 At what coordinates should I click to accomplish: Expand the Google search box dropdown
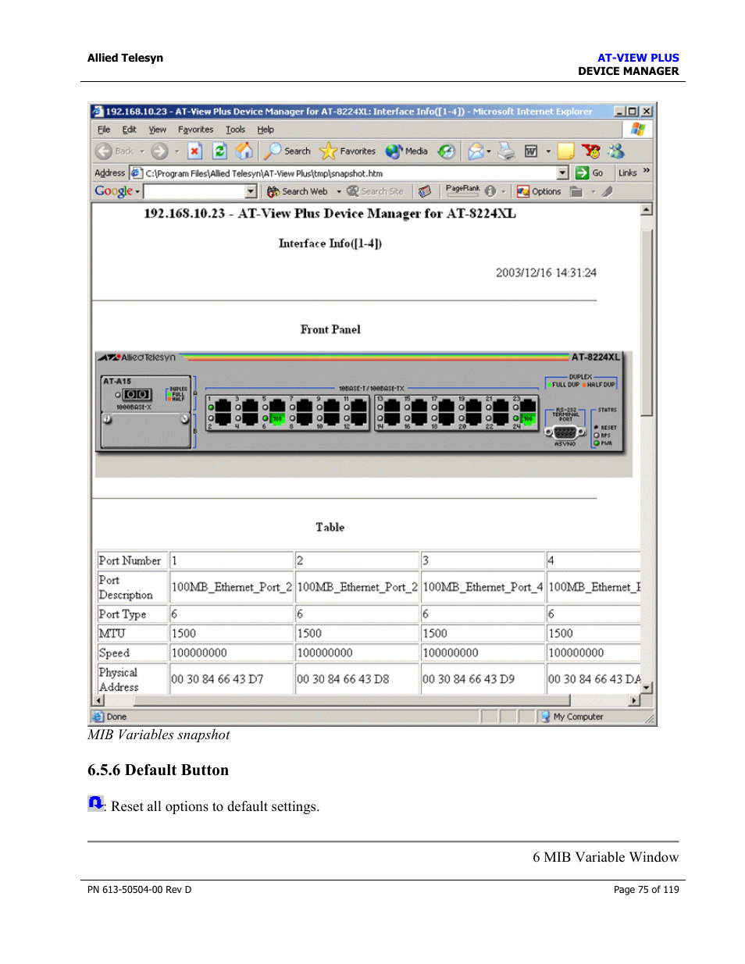click(251, 191)
